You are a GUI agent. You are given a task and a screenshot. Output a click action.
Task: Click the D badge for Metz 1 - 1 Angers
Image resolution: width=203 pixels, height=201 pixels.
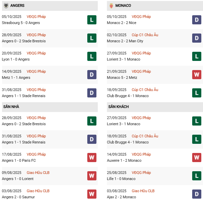[x=92, y=75]
